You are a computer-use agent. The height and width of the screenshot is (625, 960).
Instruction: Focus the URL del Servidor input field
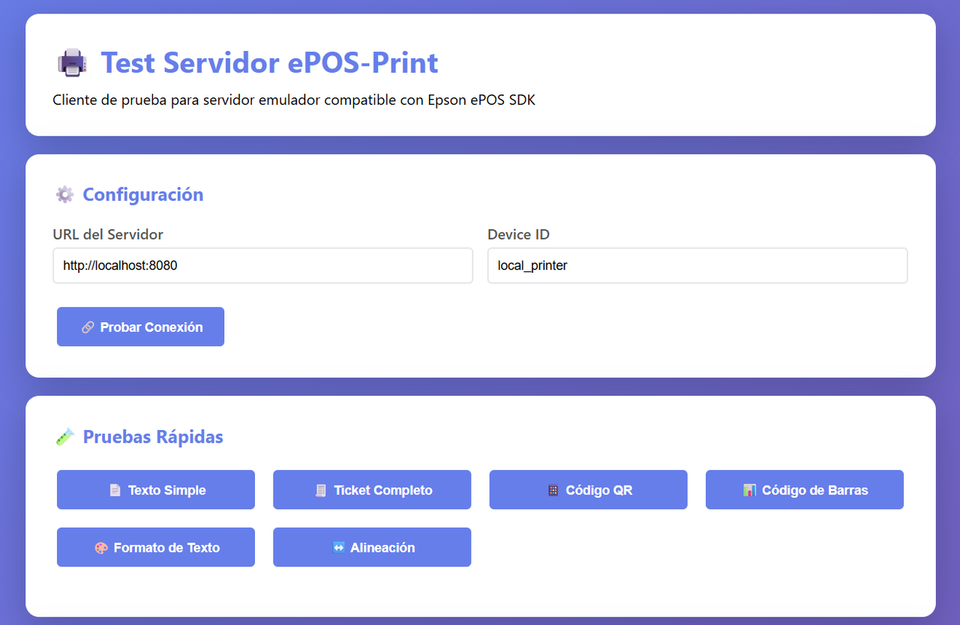pyautogui.click(x=262, y=265)
